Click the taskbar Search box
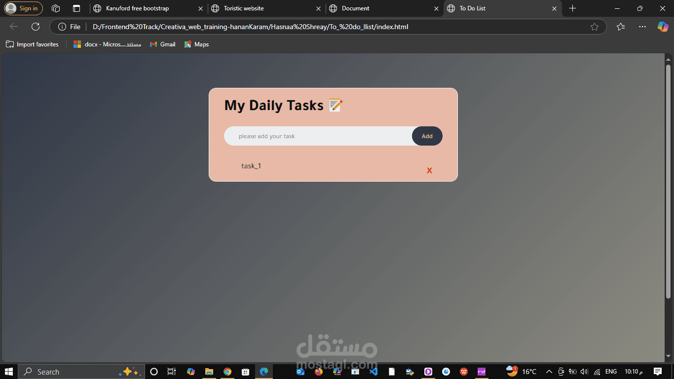 coord(81,372)
